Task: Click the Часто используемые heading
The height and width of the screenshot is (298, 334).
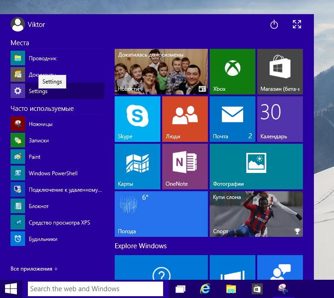Action: [x=42, y=109]
